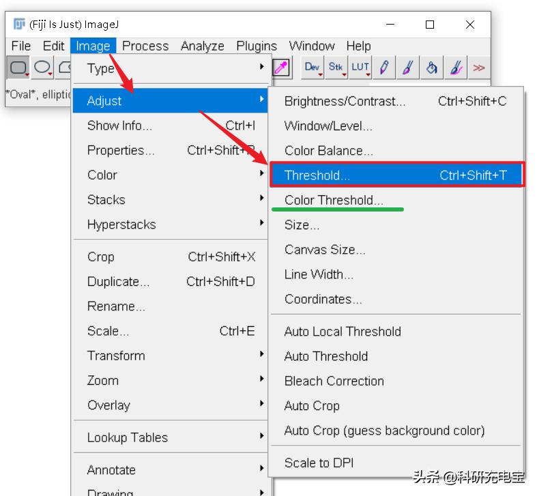This screenshot has height=496, width=537.
Task: Choose Properties... from Image menu
Action: click(171, 150)
